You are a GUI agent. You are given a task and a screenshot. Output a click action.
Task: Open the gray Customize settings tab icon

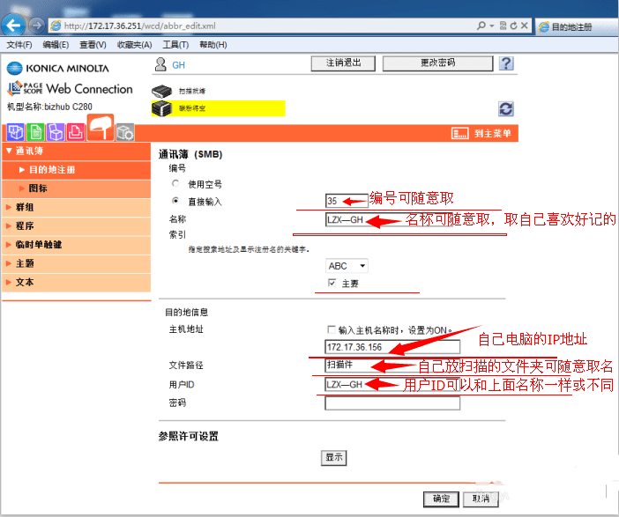125,132
